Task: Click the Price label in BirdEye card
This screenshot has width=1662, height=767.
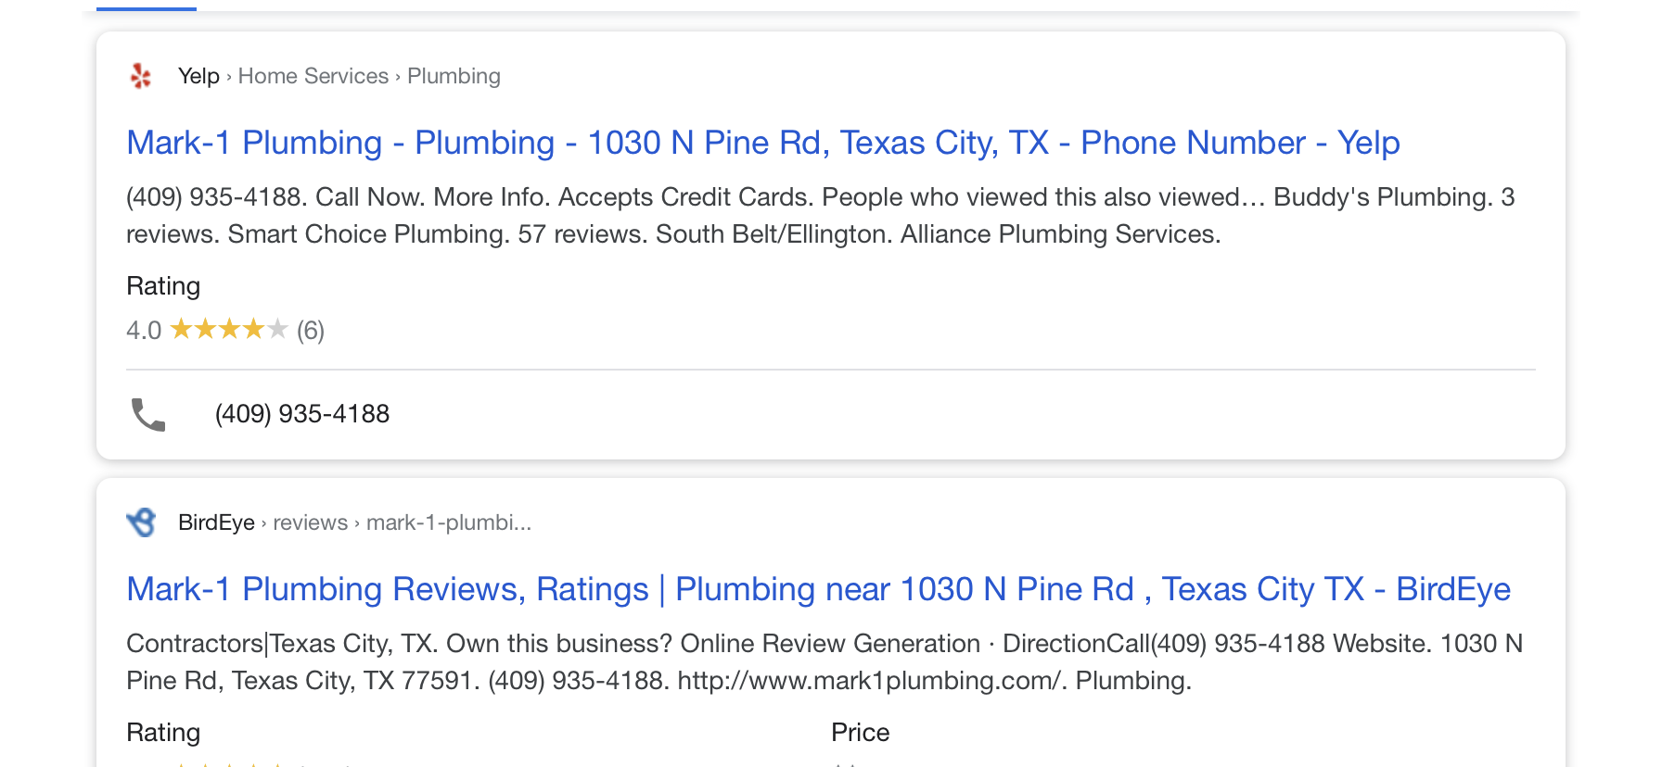Action: click(861, 733)
